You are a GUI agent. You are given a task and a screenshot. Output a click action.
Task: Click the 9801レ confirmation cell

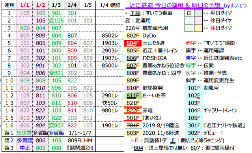pos(110,110)
